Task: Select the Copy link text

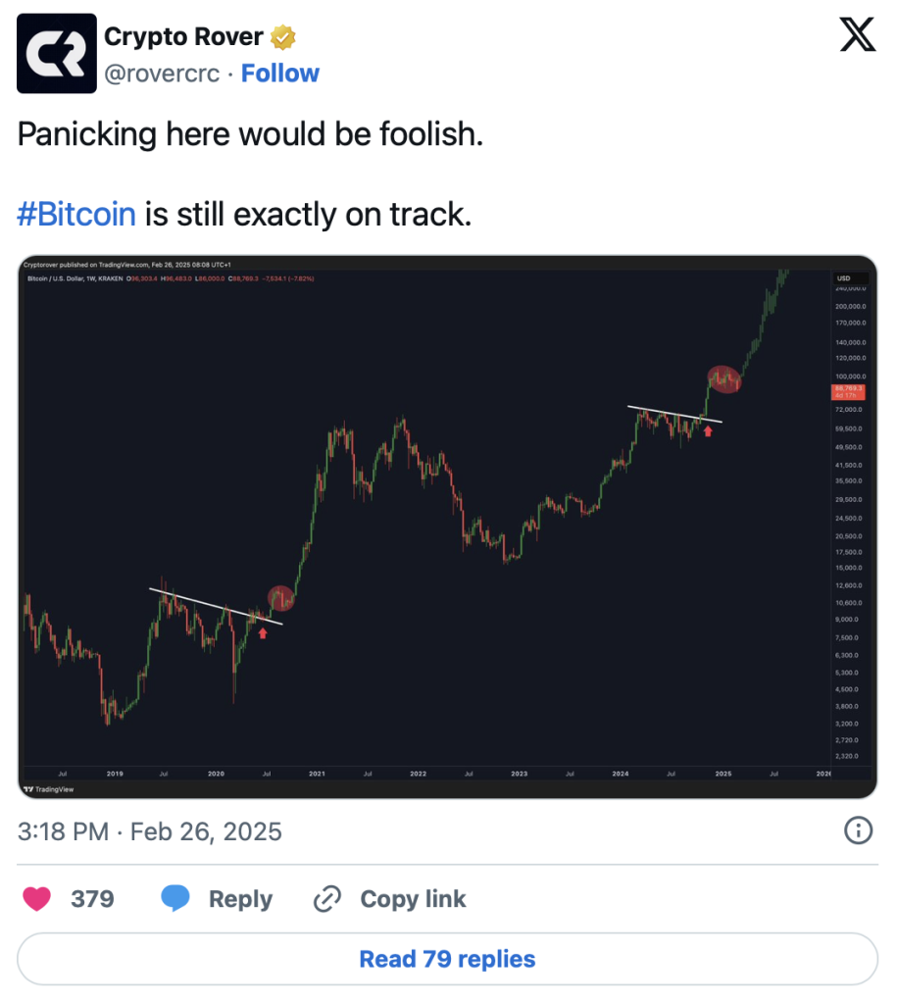Action: [413, 899]
